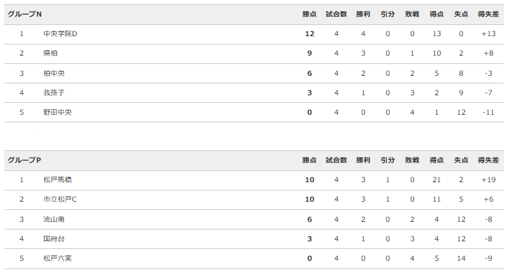
Task: Select the 流山南 team row
Action: [x=253, y=220]
